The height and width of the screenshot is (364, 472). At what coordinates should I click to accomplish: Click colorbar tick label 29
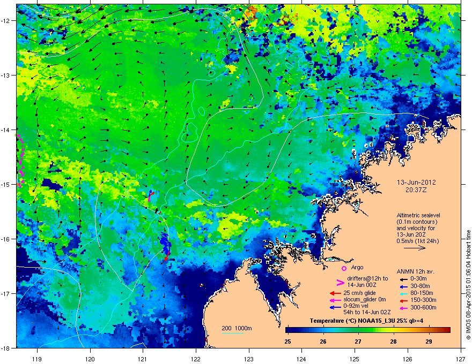pos(429,342)
